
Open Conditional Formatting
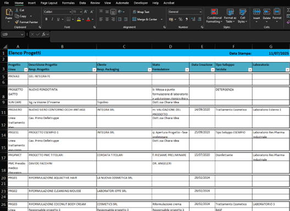point(214,16)
